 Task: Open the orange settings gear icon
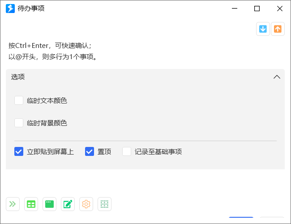[x=86, y=204]
